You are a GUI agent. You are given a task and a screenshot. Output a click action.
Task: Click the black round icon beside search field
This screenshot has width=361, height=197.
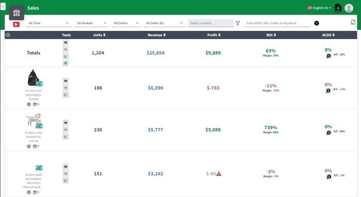(x=317, y=23)
